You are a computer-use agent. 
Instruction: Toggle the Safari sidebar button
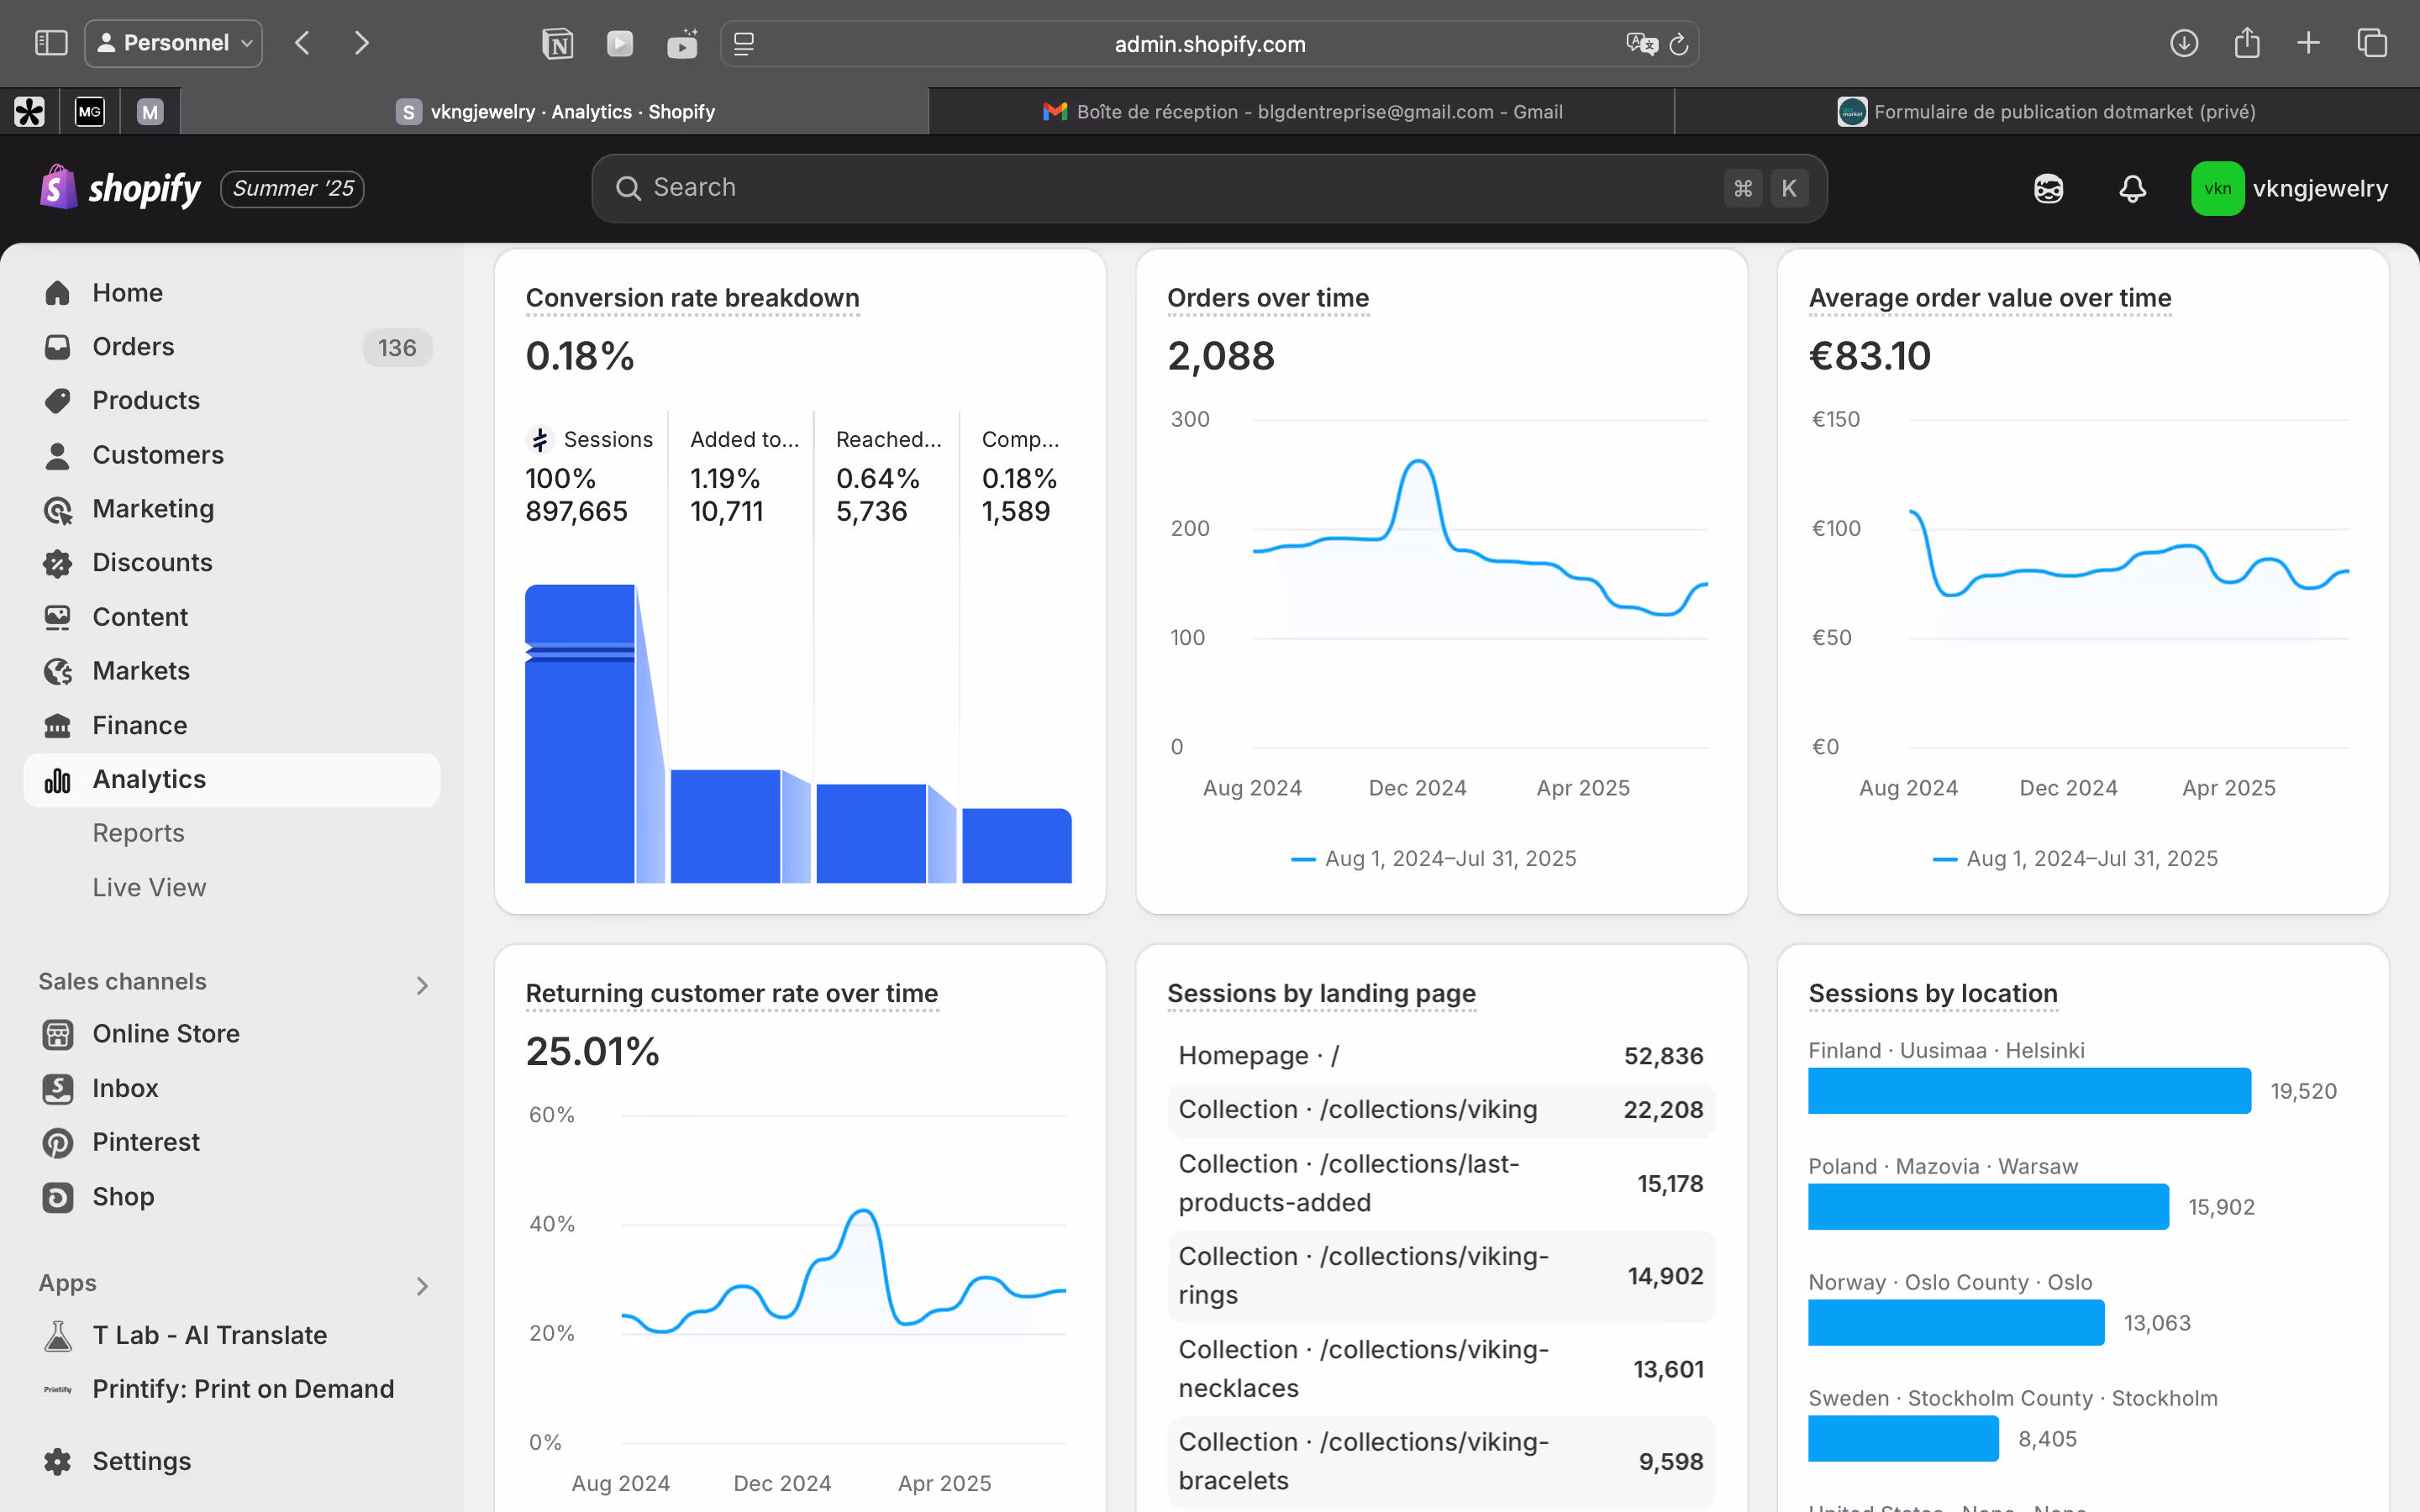click(x=51, y=43)
